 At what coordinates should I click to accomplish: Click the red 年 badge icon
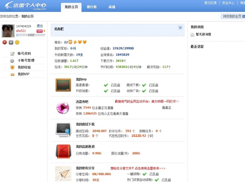(5, 42)
